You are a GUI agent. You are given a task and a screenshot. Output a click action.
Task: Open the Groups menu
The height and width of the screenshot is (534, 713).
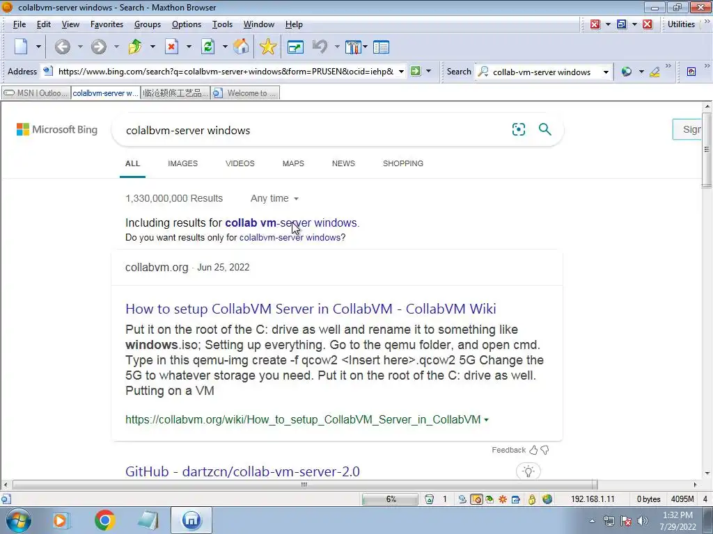tap(148, 24)
